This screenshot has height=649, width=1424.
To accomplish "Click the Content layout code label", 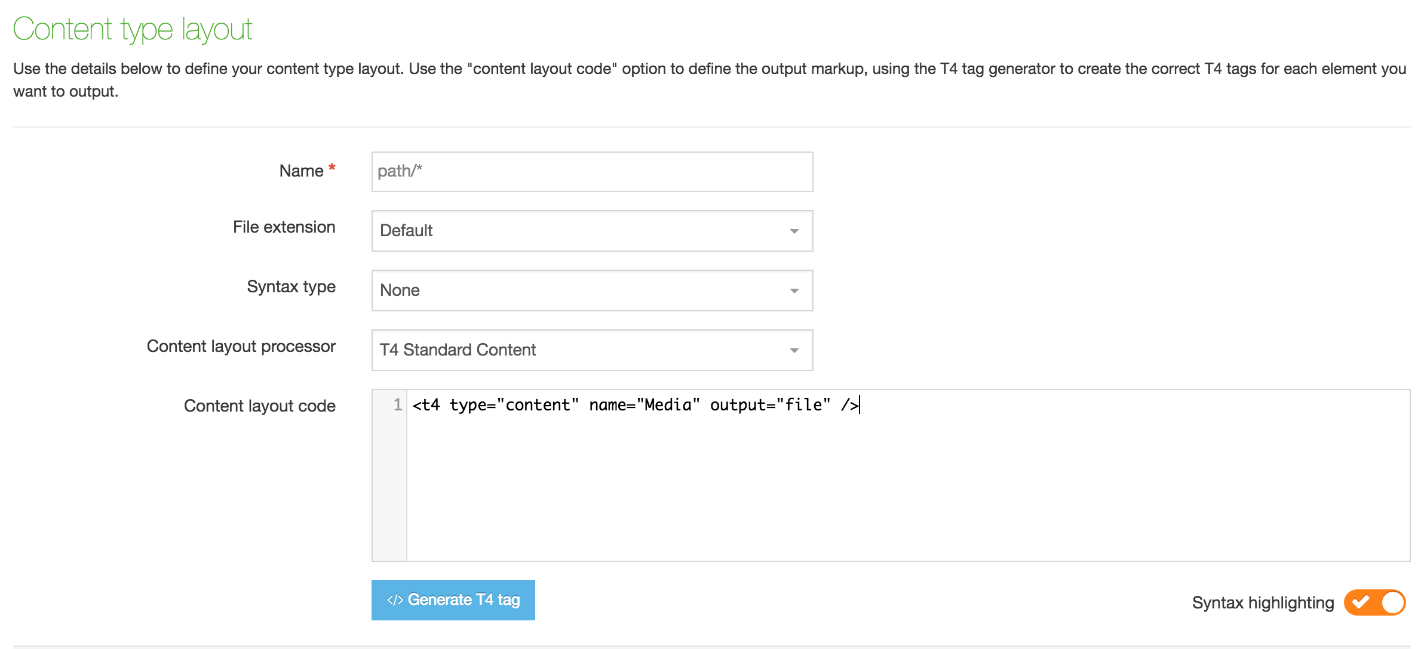I will pyautogui.click(x=259, y=406).
